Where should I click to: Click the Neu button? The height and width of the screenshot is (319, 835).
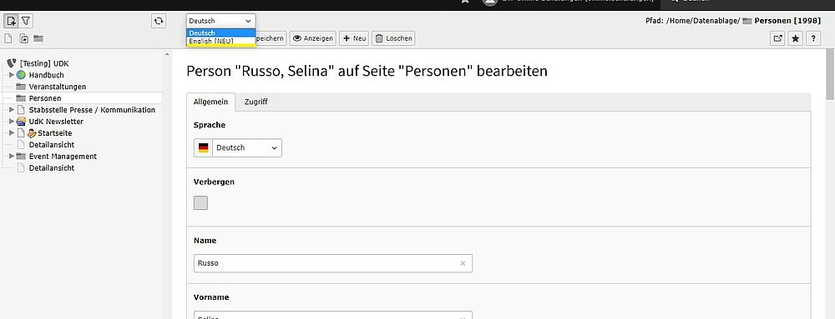[353, 38]
